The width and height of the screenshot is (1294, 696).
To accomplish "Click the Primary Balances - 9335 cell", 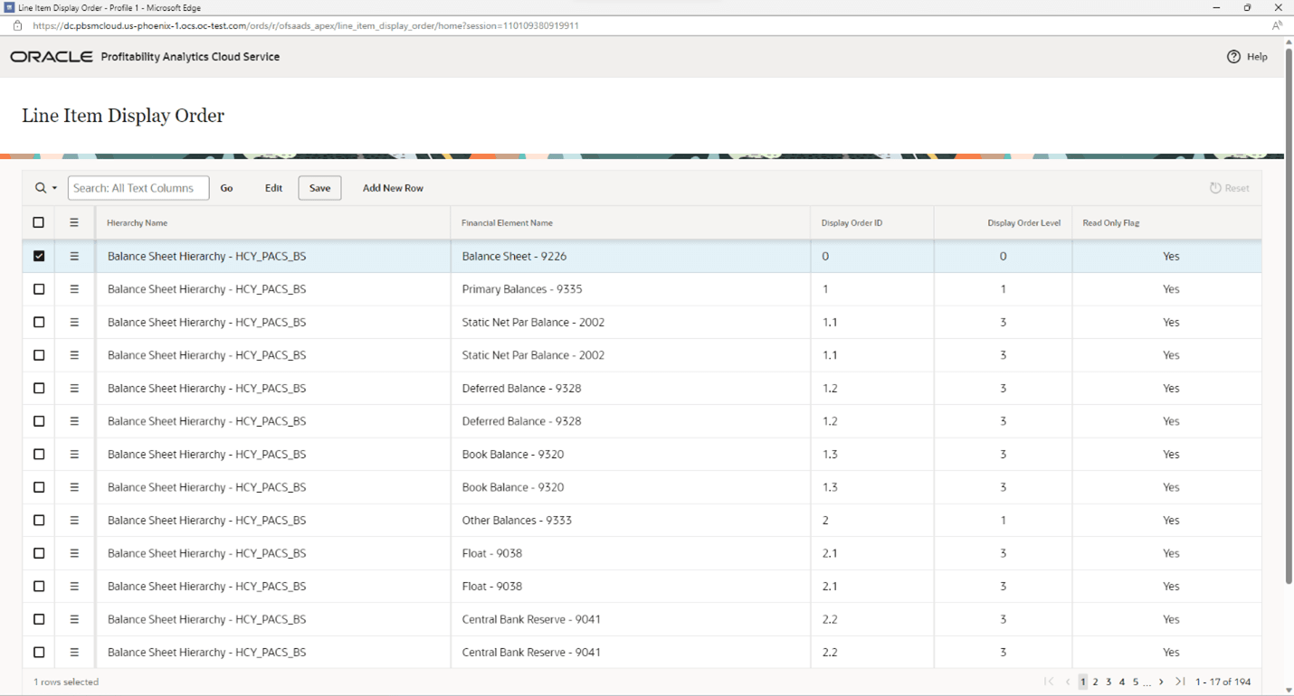I will 630,289.
